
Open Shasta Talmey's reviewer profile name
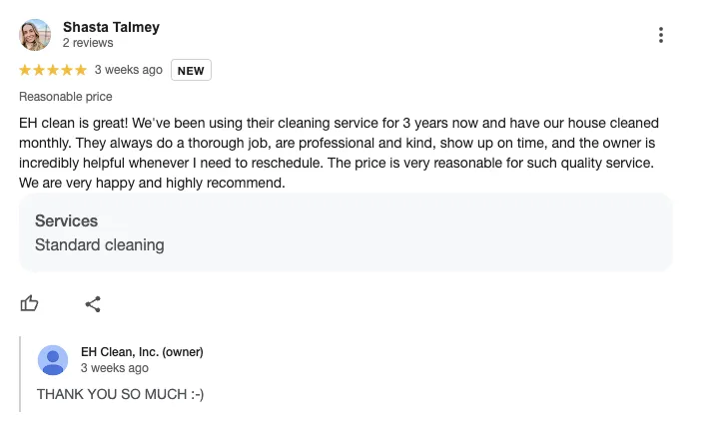tap(111, 27)
